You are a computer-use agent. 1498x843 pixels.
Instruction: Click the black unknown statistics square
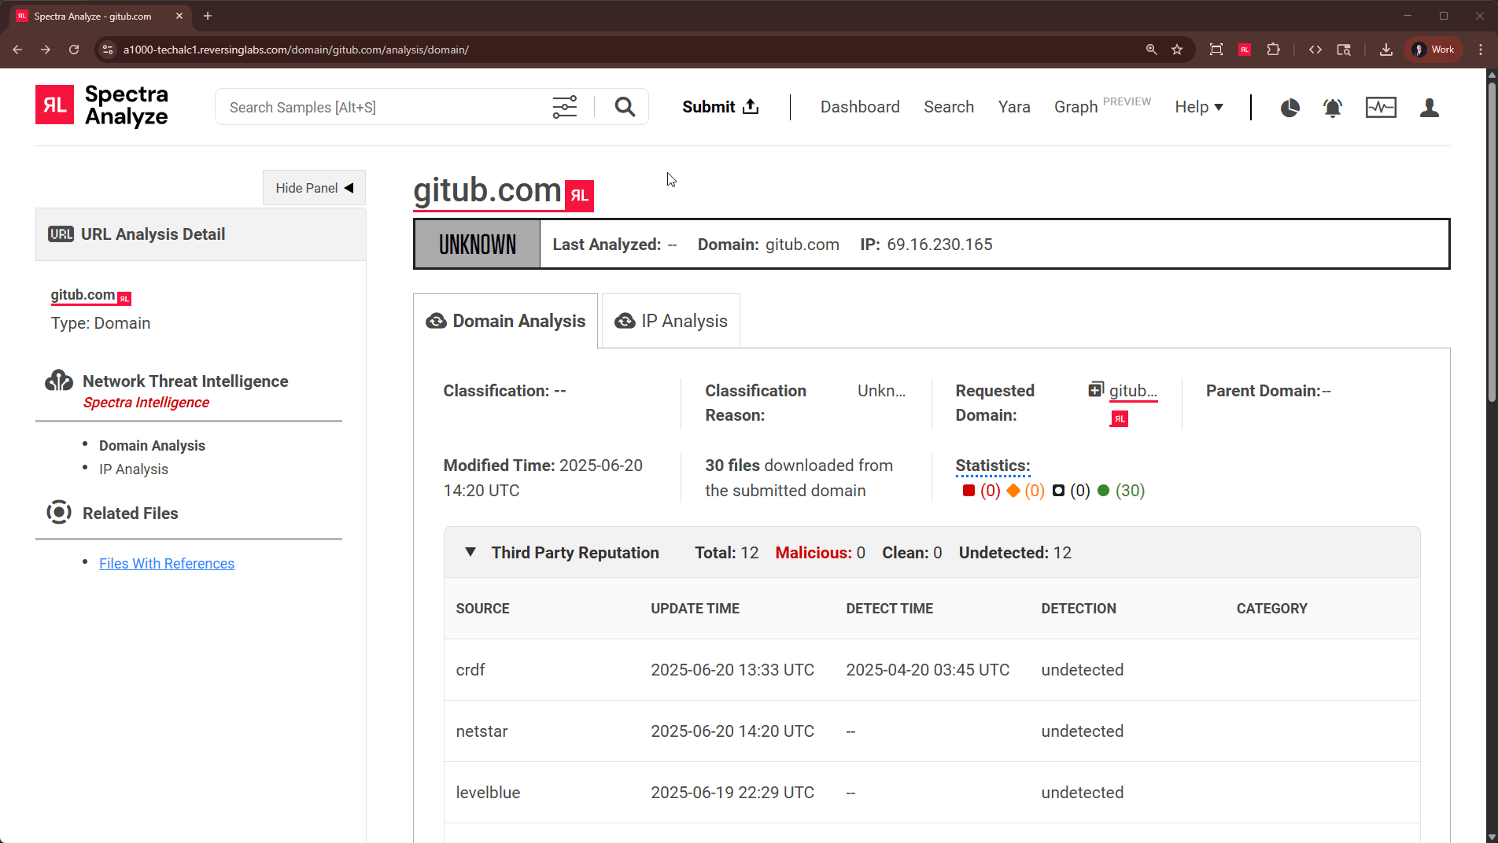tap(1058, 491)
